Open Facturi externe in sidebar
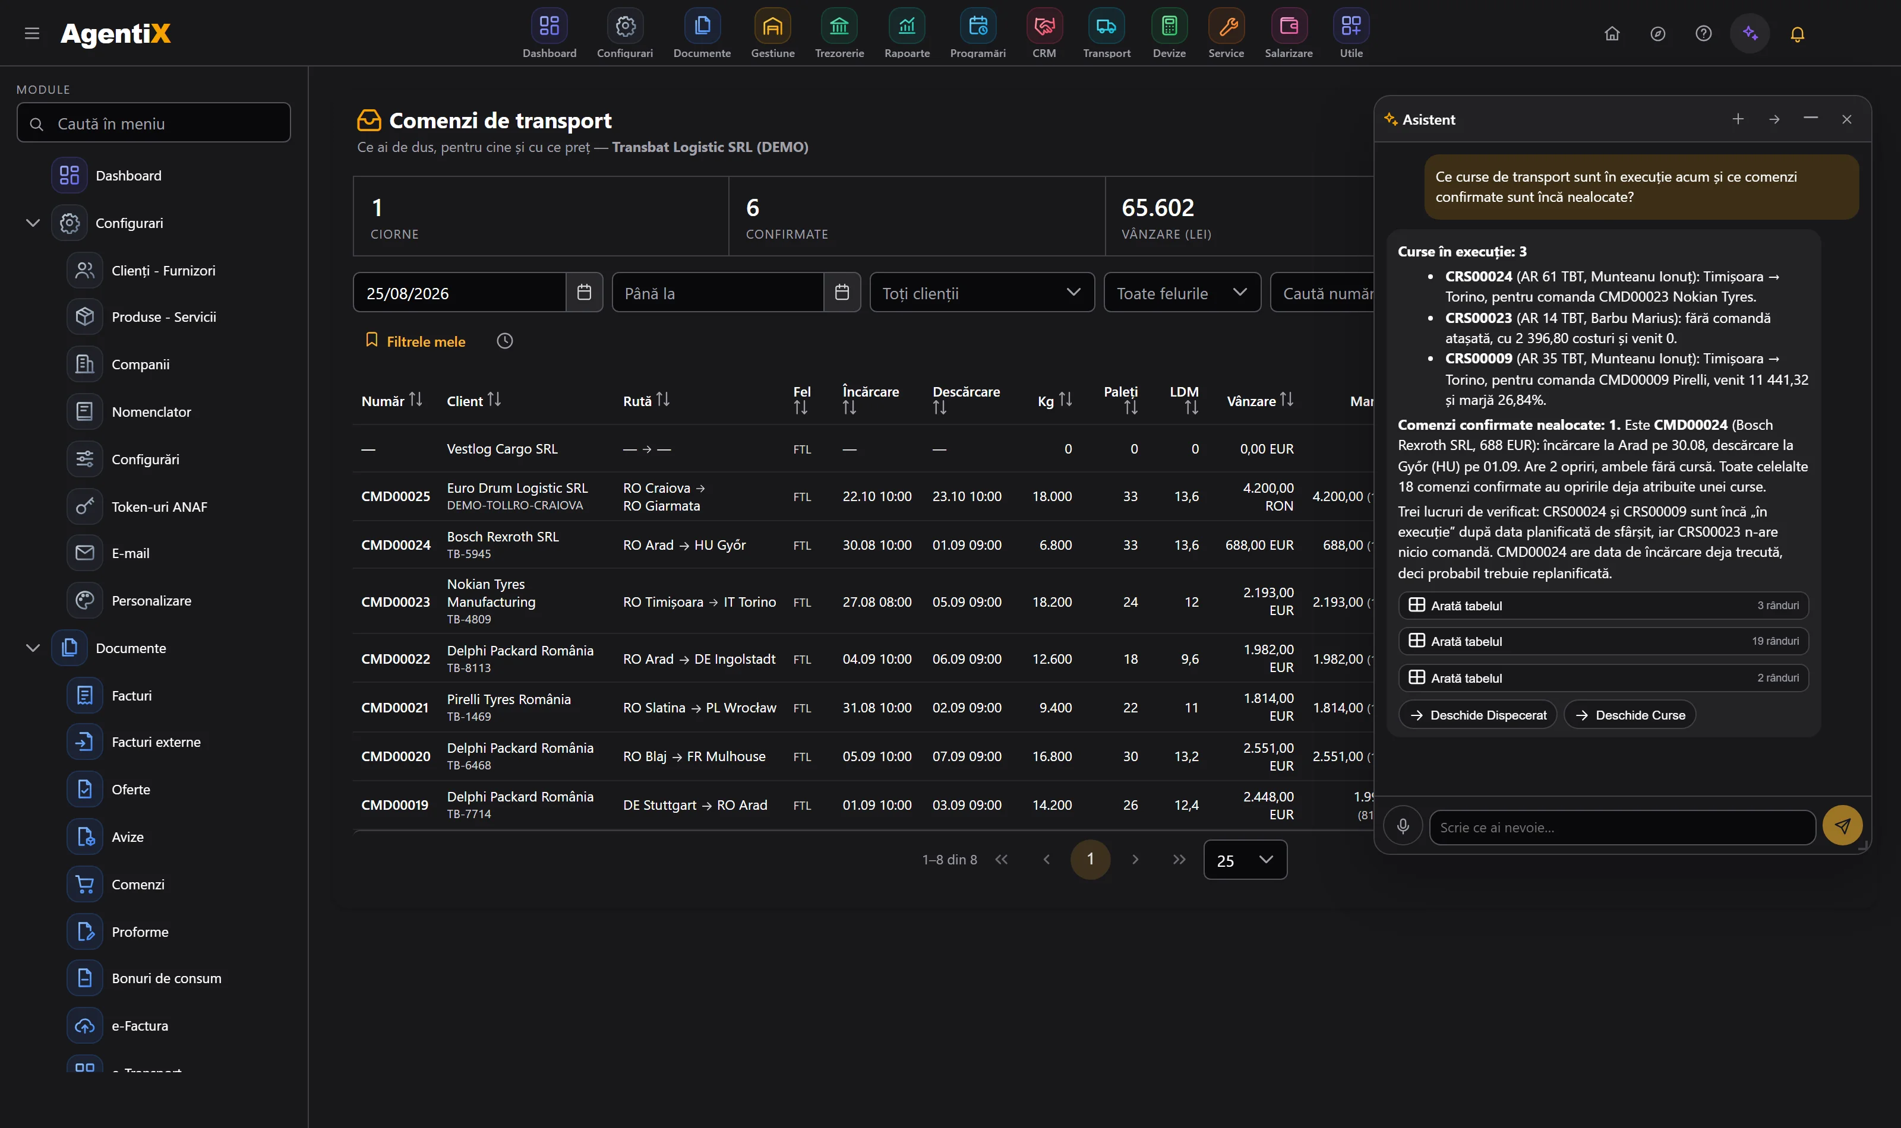Screen dimensions: 1901x1128 pyautogui.click(x=156, y=742)
